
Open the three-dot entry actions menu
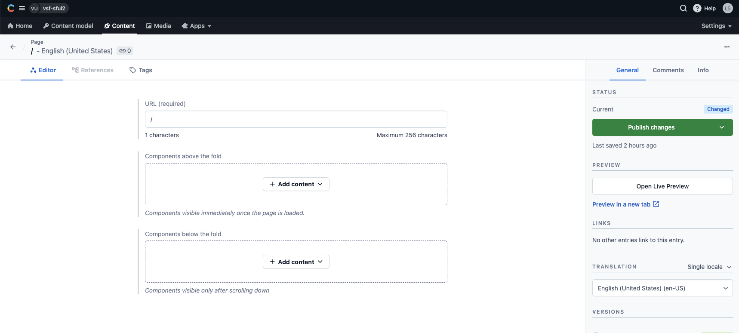point(727,47)
